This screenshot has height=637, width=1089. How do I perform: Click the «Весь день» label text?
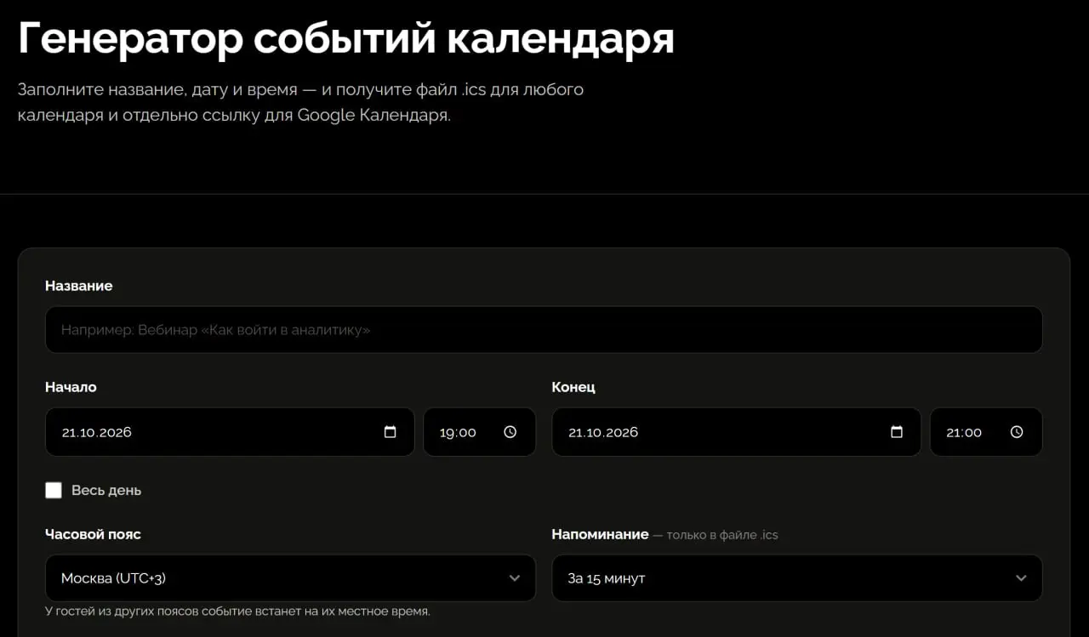106,491
